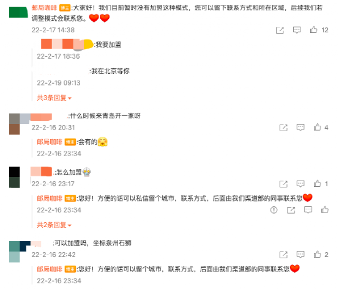Like the 私信留个城市 reply
Viewport: 339px width, 290px height.
click(325, 209)
